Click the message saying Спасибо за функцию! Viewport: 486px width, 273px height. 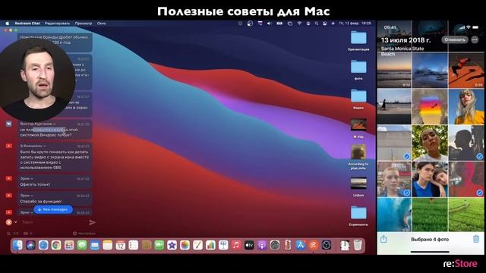tap(41, 202)
